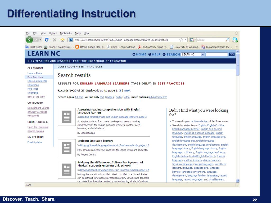Open the Help menu
This screenshot has width=271, height=203.
tap(86, 33)
